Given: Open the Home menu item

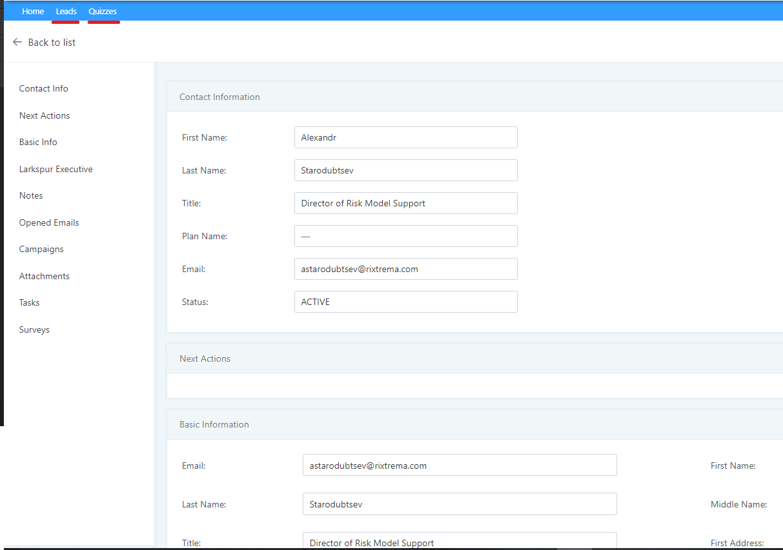Looking at the screenshot, I should (33, 11).
